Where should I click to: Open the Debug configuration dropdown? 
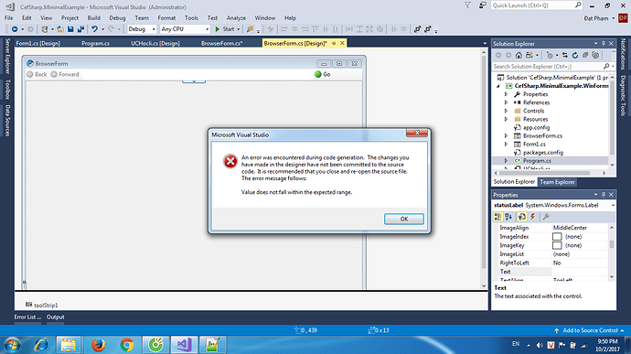142,29
